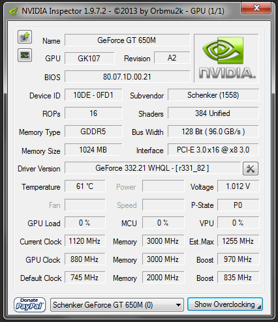Viewport: 278px width, 322px height.
Task: Click the Memory Type label
Action: pos(40,132)
